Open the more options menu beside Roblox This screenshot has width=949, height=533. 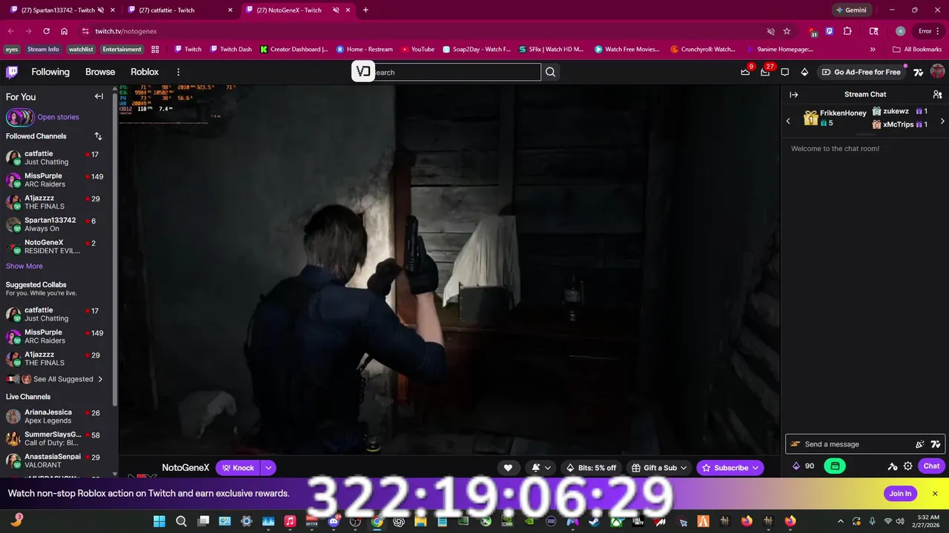(x=178, y=72)
